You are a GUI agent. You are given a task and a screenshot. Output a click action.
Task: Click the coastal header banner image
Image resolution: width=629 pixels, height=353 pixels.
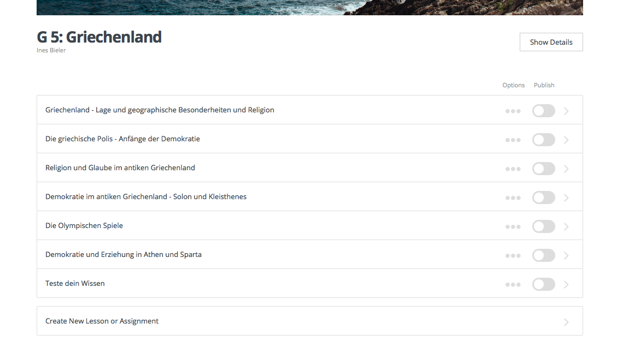pos(309,7)
